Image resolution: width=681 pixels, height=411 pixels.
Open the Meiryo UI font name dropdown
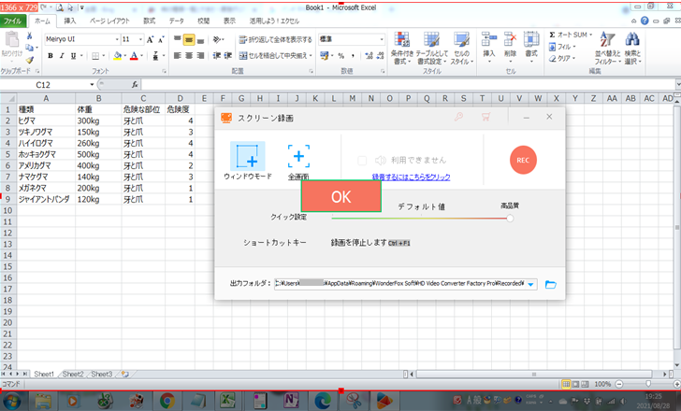coord(117,39)
